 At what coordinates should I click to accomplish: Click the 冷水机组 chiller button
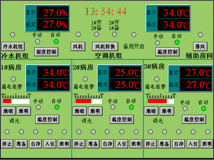click(x=13, y=47)
